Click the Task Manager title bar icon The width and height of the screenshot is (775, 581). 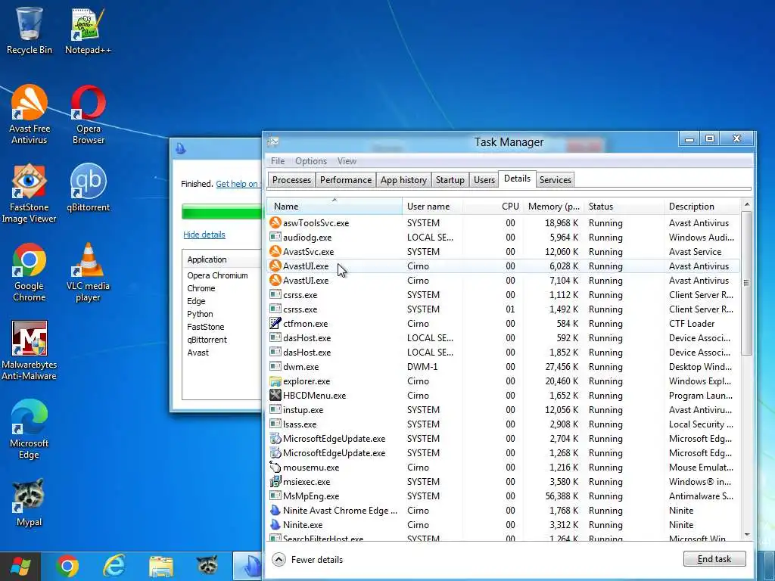coord(273,142)
